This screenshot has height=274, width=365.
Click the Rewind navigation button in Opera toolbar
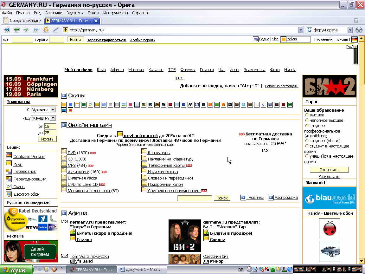coord(7,29)
